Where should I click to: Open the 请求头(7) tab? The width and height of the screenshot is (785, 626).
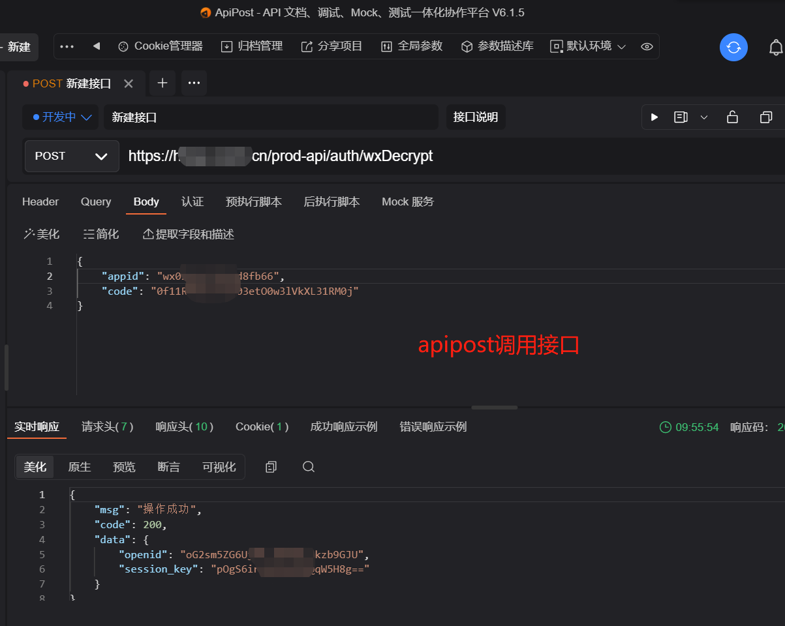click(108, 426)
